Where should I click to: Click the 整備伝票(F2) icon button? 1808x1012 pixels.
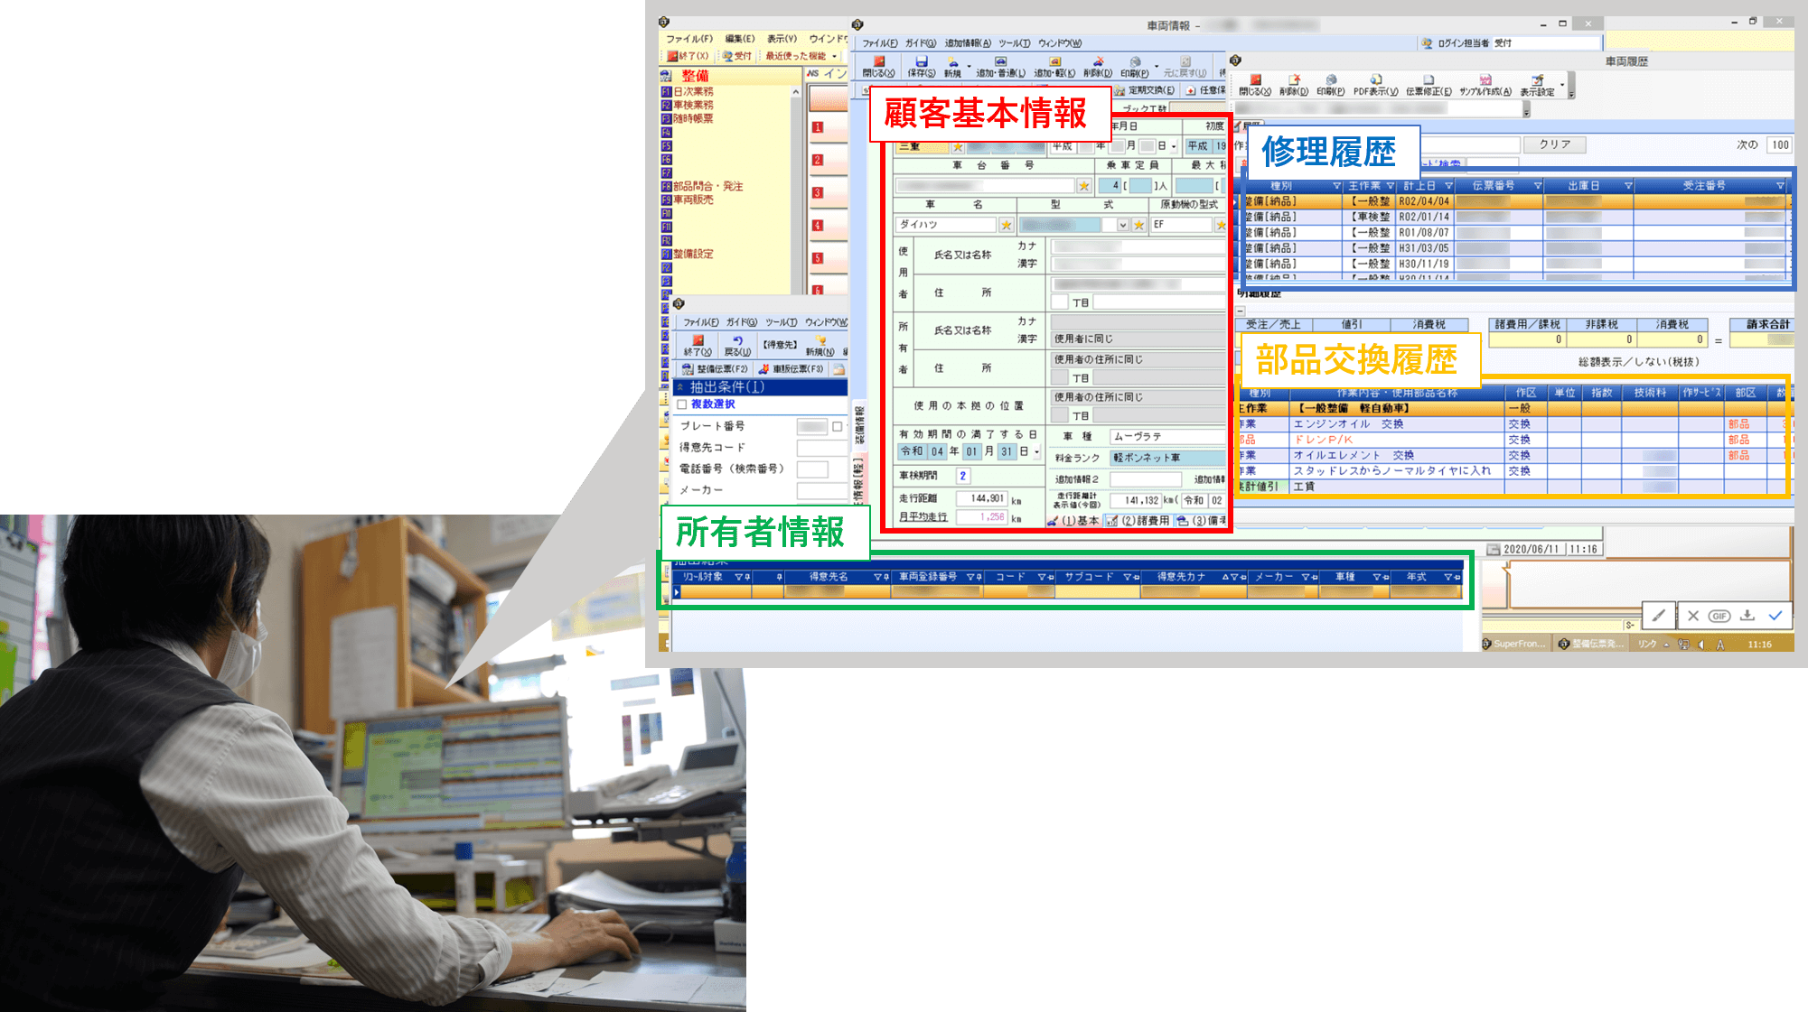coord(716,369)
